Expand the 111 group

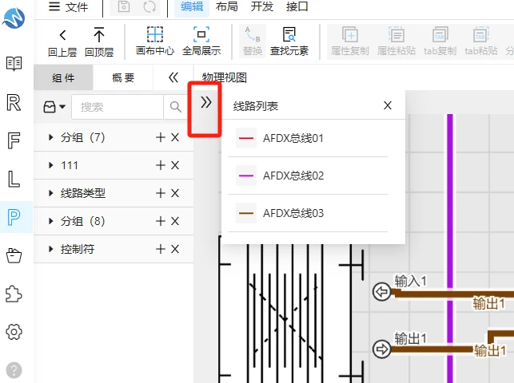pos(50,165)
